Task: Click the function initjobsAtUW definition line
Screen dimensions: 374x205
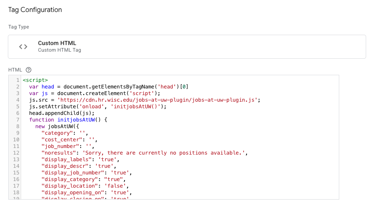Action: pos(68,120)
